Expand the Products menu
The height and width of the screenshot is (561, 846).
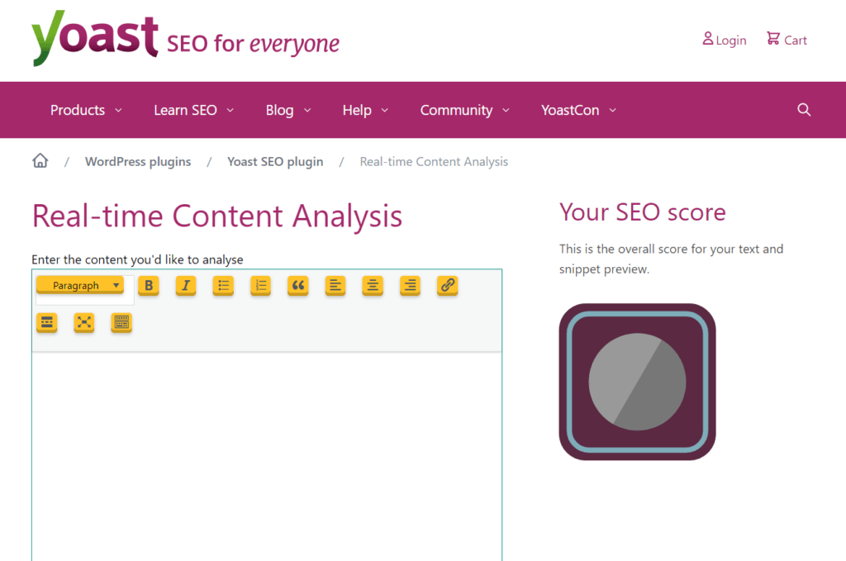86,110
